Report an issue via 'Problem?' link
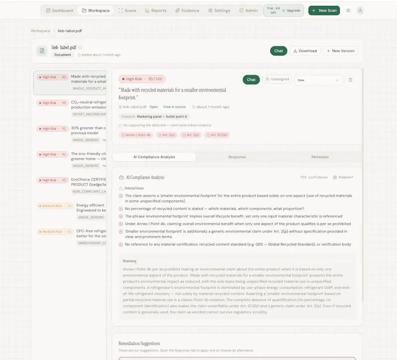The height and width of the screenshot is (360, 397). pyautogui.click(x=343, y=178)
